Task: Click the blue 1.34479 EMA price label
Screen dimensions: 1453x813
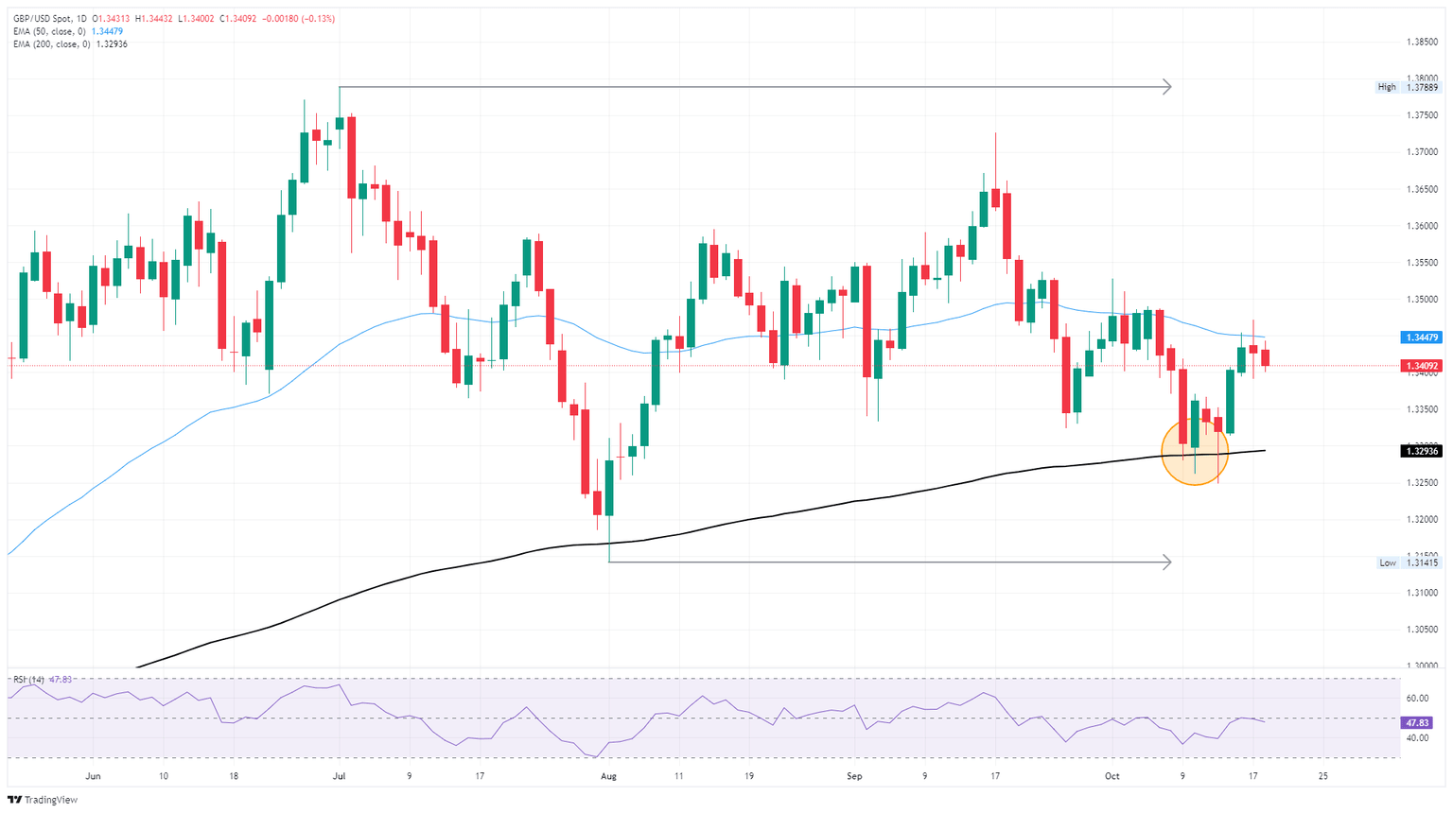Action: point(1422,337)
